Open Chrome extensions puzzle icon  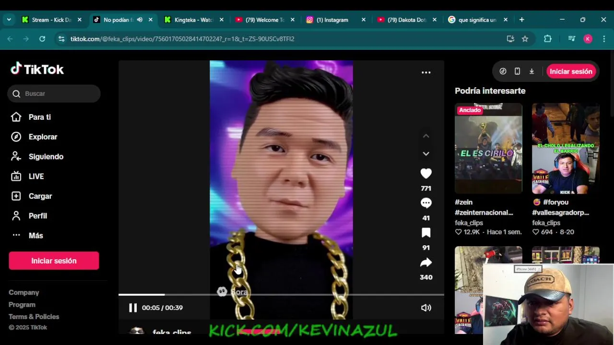coord(548,39)
